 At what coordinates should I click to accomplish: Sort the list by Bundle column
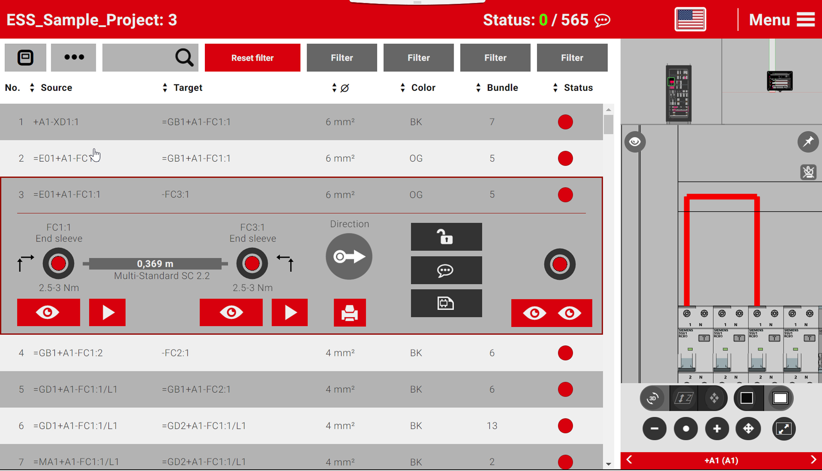coord(478,88)
